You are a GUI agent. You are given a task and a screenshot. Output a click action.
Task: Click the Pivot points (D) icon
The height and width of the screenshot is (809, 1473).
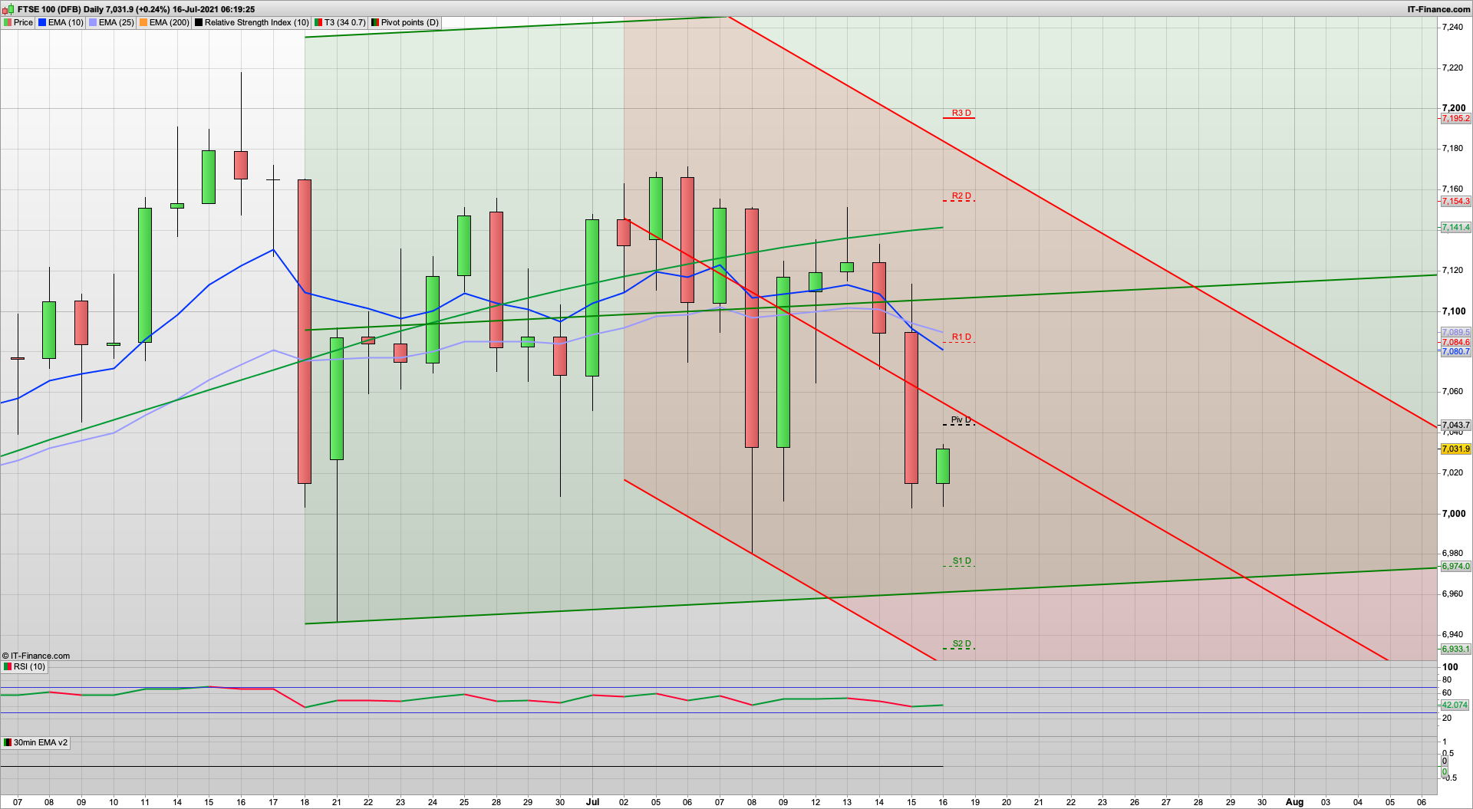tap(374, 22)
